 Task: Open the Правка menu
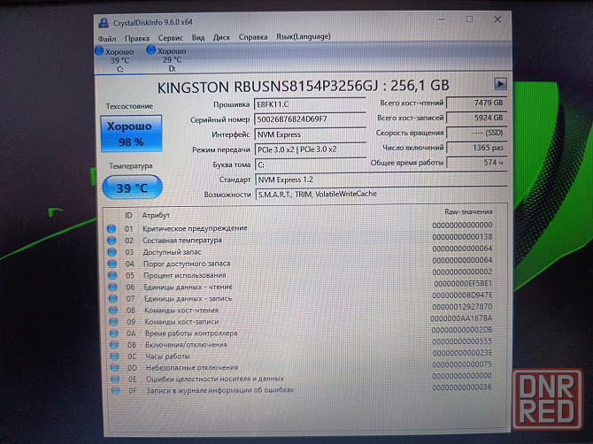click(137, 38)
